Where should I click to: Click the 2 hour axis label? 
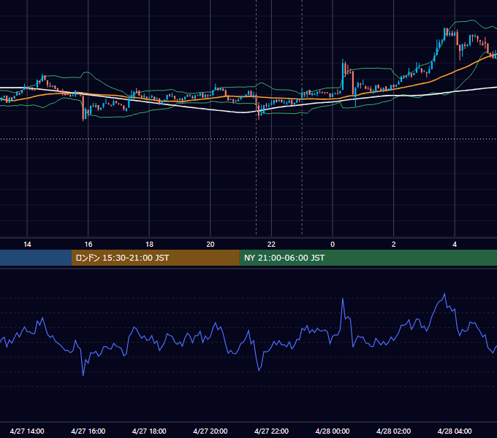tap(393, 245)
